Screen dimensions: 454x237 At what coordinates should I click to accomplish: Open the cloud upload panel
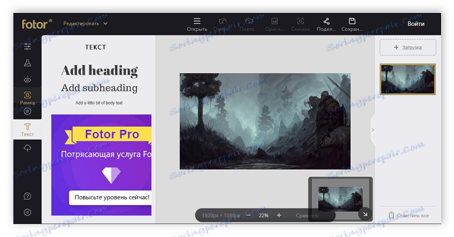[27, 148]
